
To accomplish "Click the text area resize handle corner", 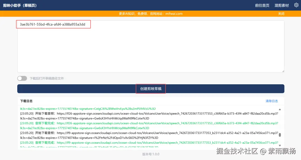I will pos(283,71).
